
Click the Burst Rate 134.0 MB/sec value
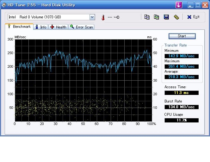(182, 107)
